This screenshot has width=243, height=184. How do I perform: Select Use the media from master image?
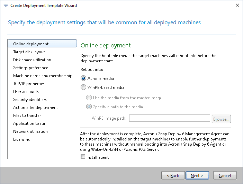click(89, 98)
